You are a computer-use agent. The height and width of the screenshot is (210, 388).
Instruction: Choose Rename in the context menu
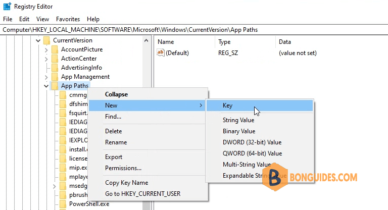click(x=148, y=142)
